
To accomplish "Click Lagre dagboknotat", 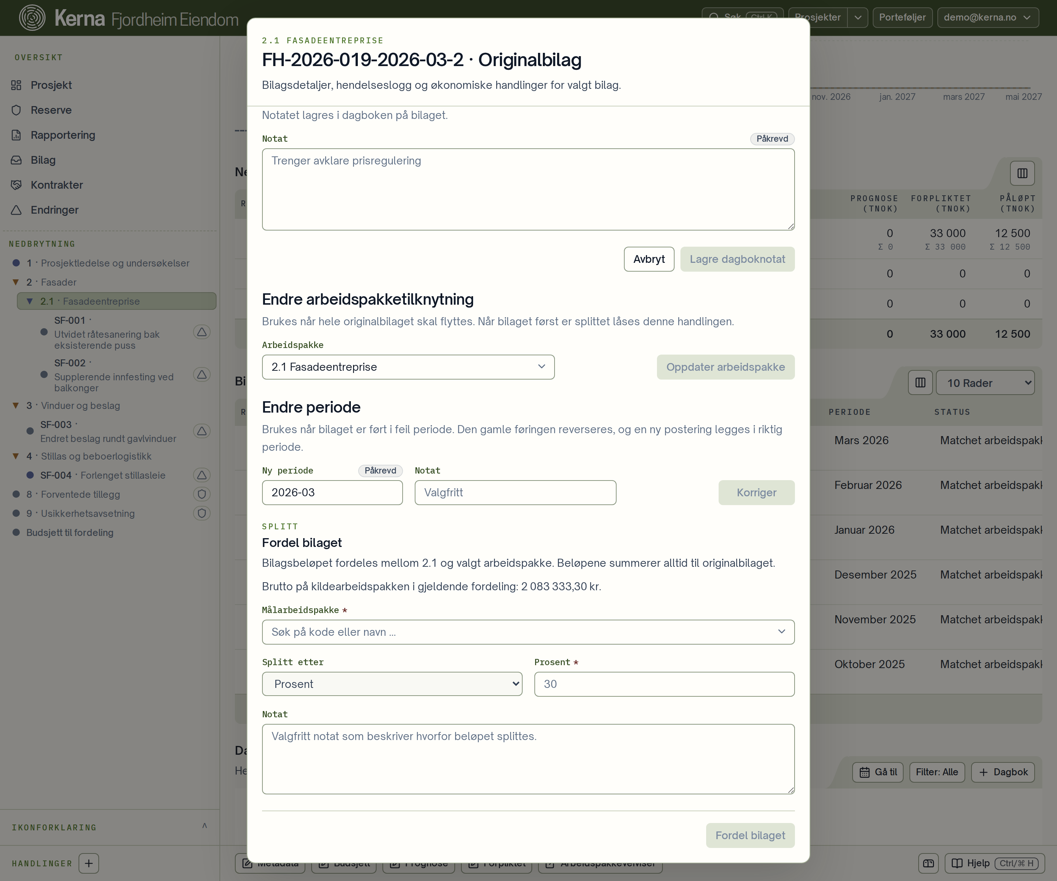I will [x=737, y=259].
